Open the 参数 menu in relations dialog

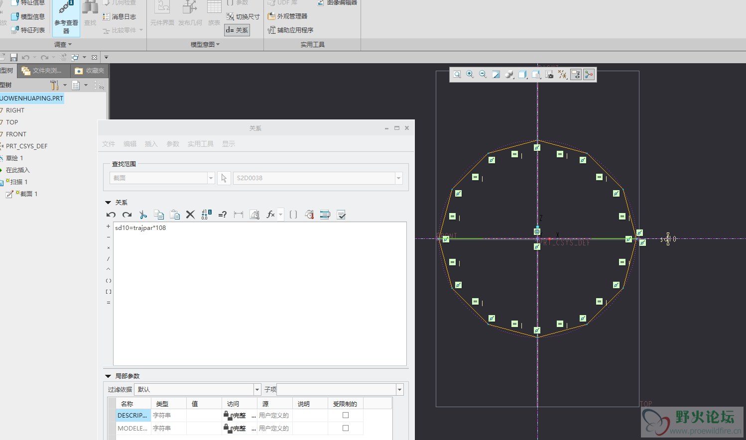tap(173, 144)
